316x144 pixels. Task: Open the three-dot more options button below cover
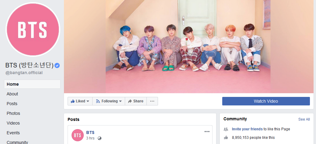pos(152,101)
